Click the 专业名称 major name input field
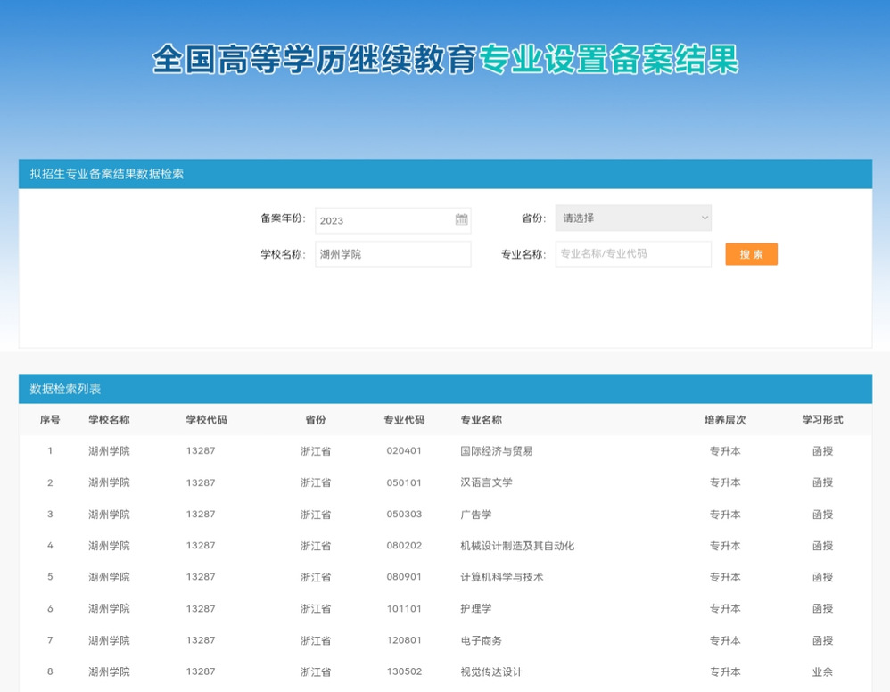Image resolution: width=890 pixels, height=692 pixels. pos(632,254)
